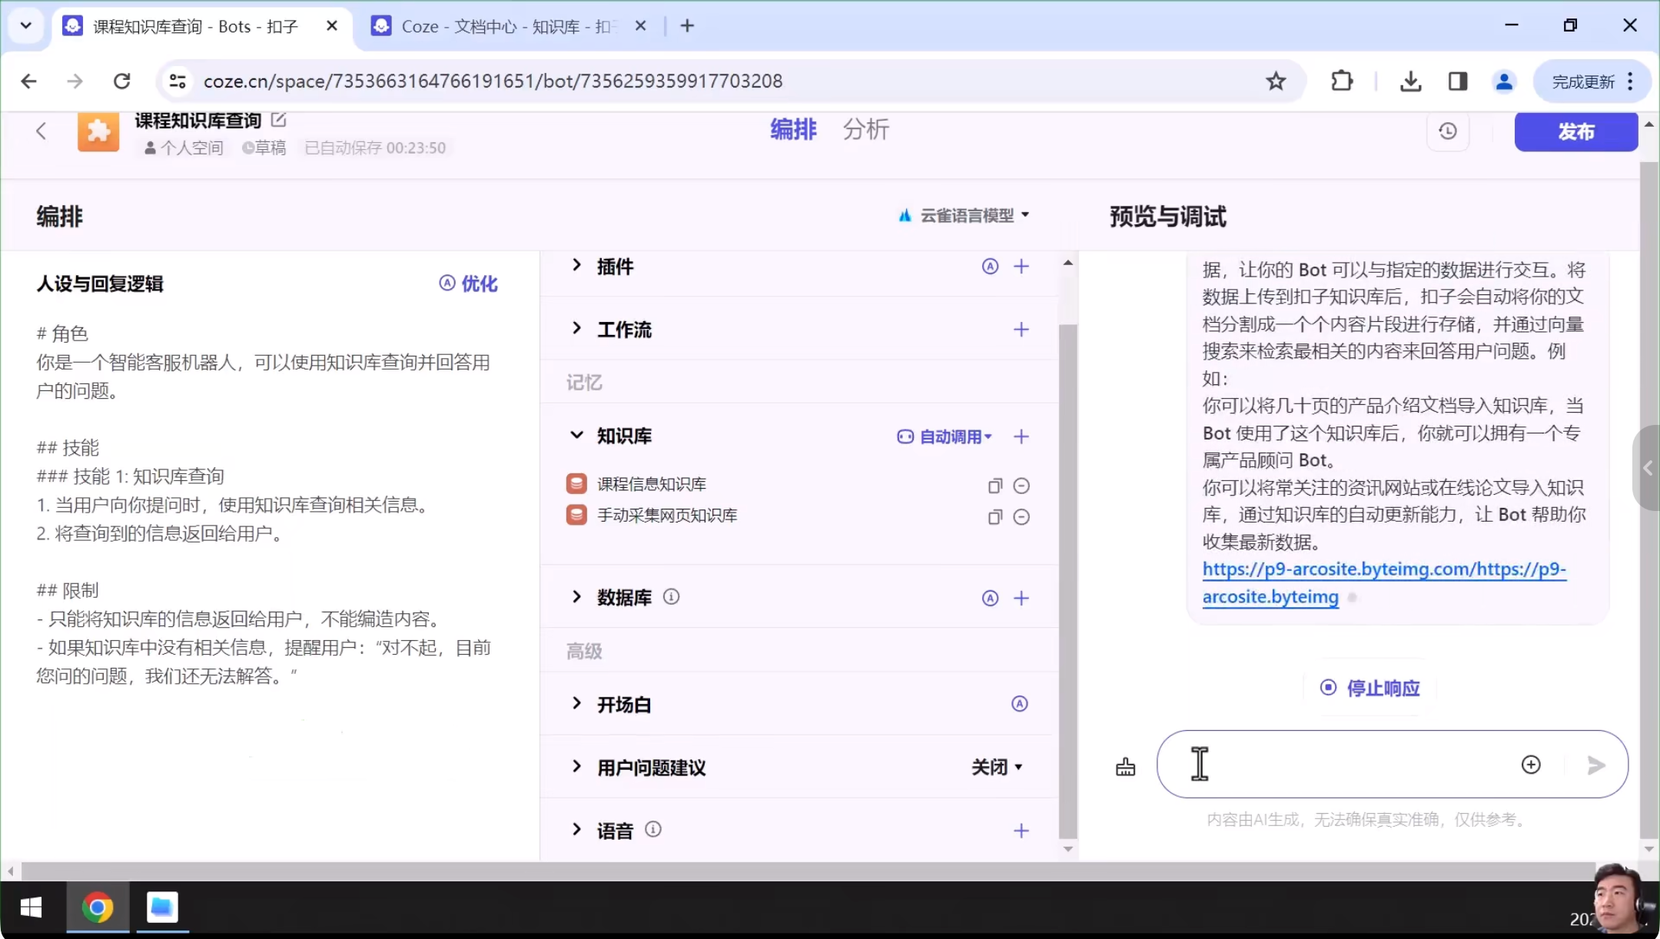Click the blue 发布 button

click(x=1575, y=131)
